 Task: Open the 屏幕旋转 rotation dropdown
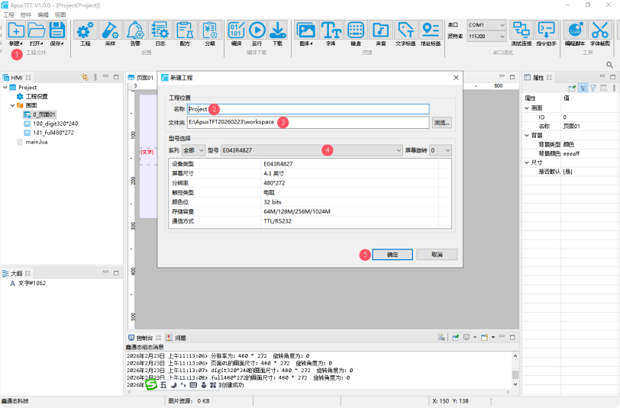pyautogui.click(x=441, y=150)
